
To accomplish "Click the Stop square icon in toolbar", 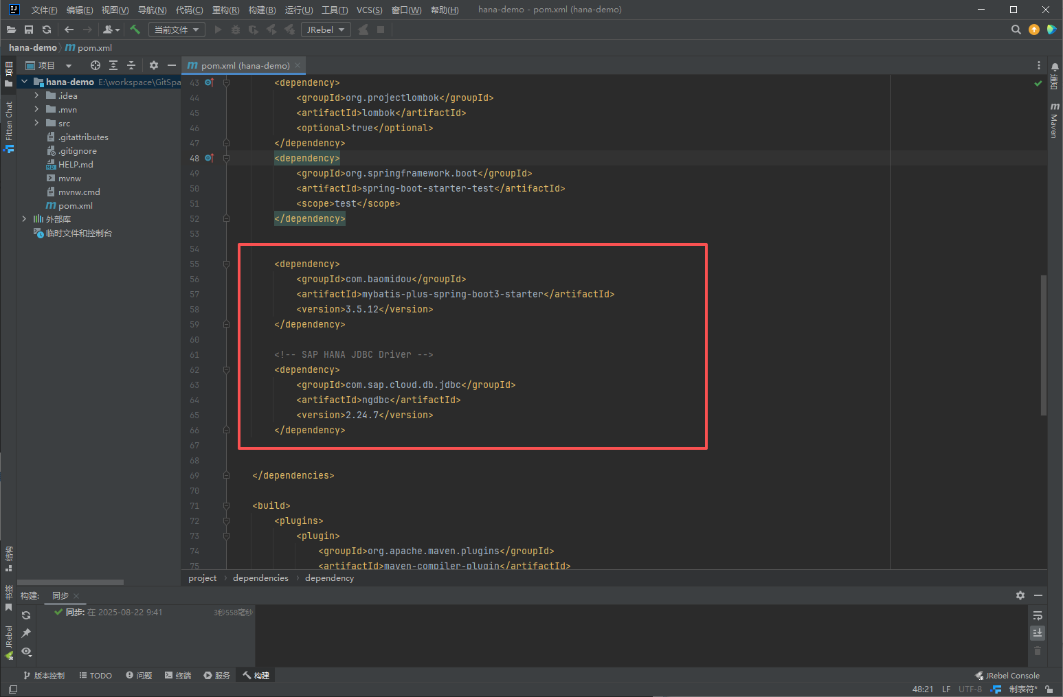I will (381, 30).
